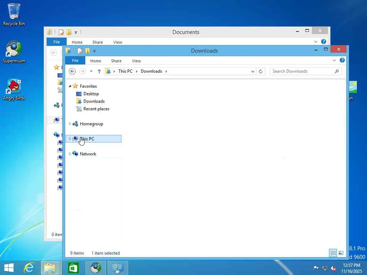Click the Forward arrow in Downloads window
The height and width of the screenshot is (275, 367).
pyautogui.click(x=82, y=71)
